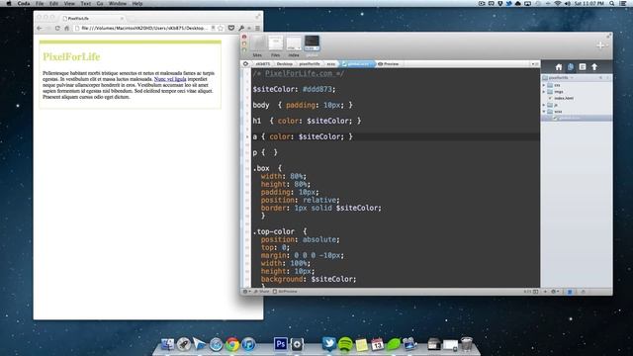This screenshot has width=633, height=356.
Task: Open Spotify from the Dock
Action: point(345,344)
